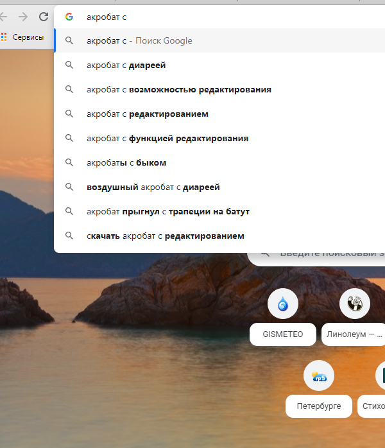385x448 pixels.
Task: Select suggestion 'акробаты с быком'
Action: (126, 162)
